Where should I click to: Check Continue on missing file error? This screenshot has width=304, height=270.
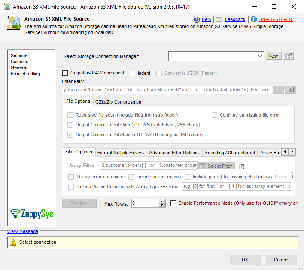click(x=214, y=115)
